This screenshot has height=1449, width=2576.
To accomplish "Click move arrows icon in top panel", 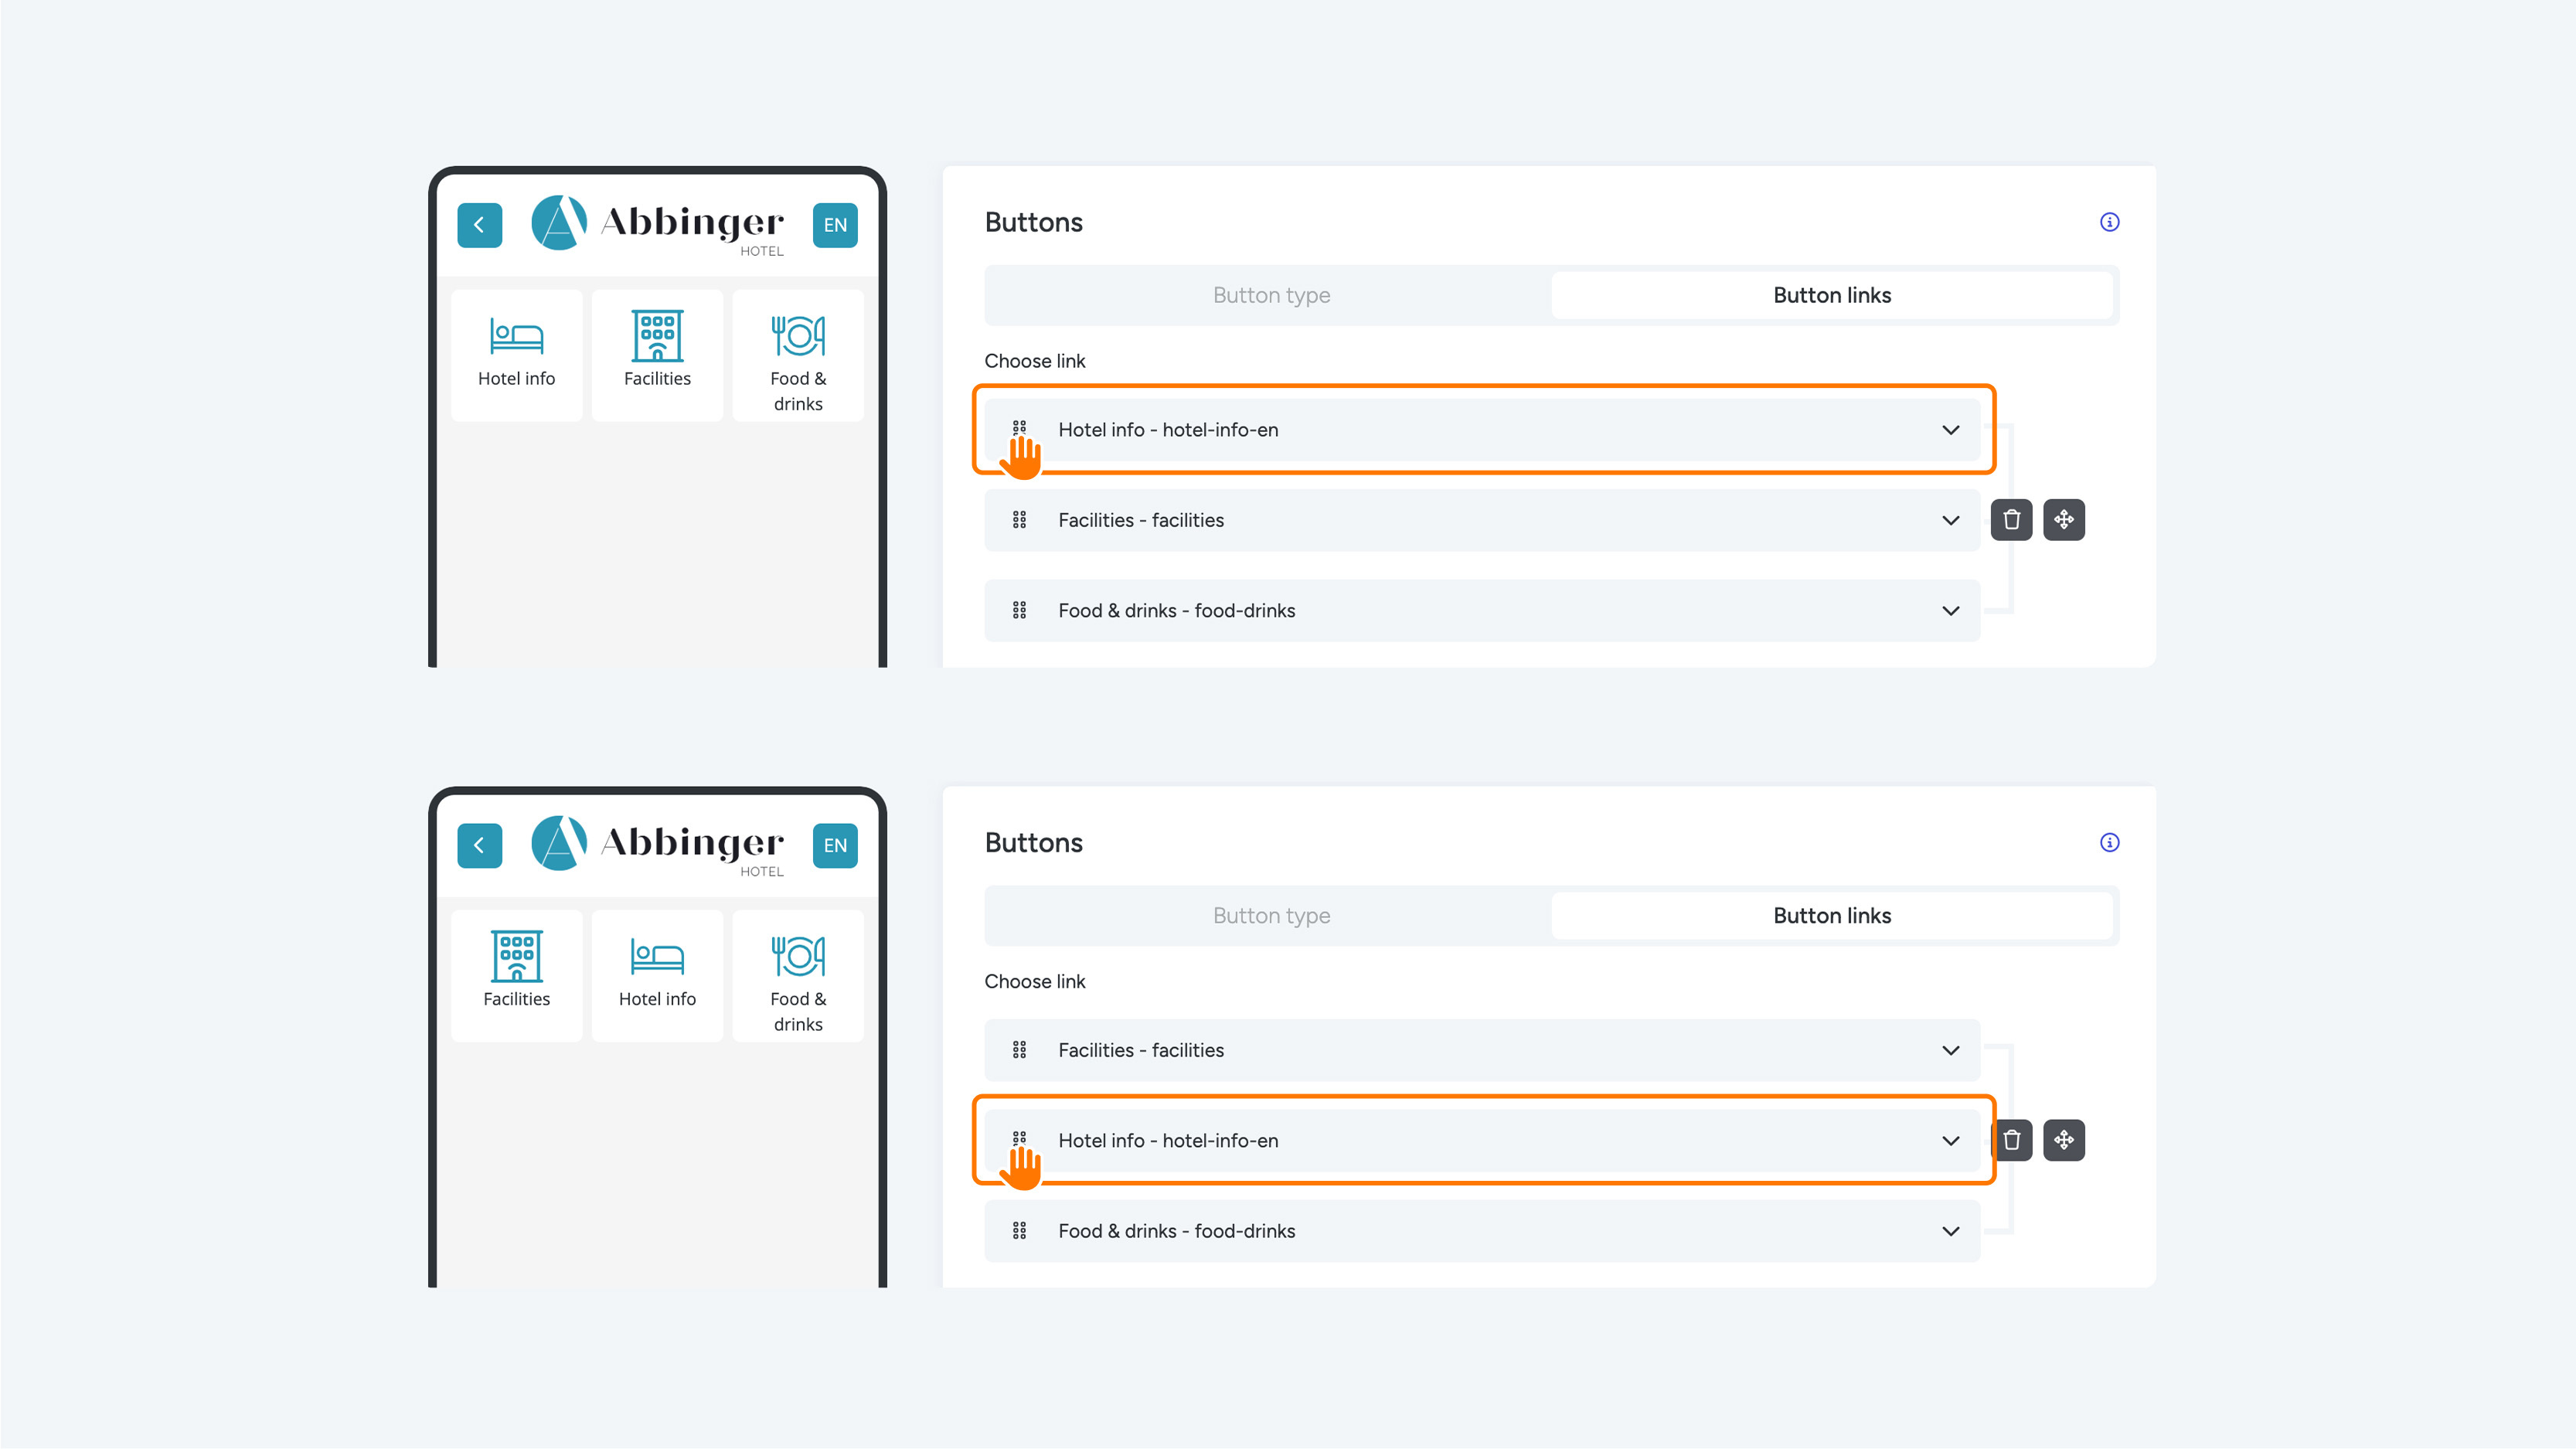I will pos(2064,520).
